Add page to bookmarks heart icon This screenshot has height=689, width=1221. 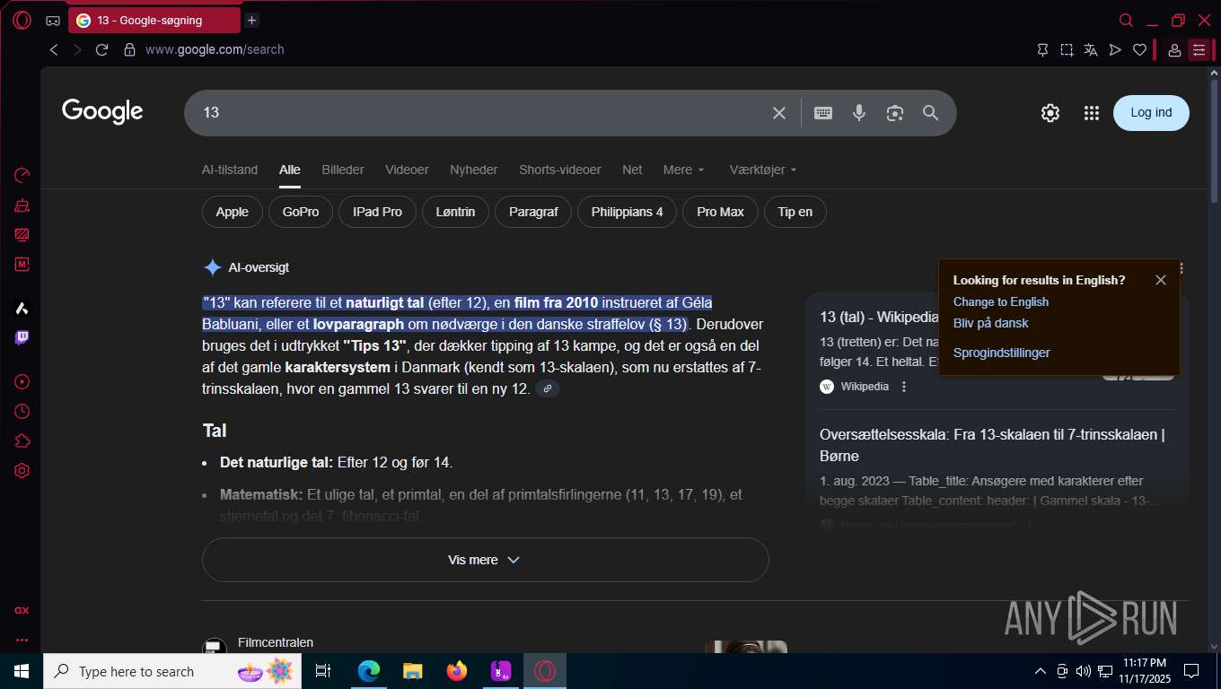pyautogui.click(x=1139, y=50)
